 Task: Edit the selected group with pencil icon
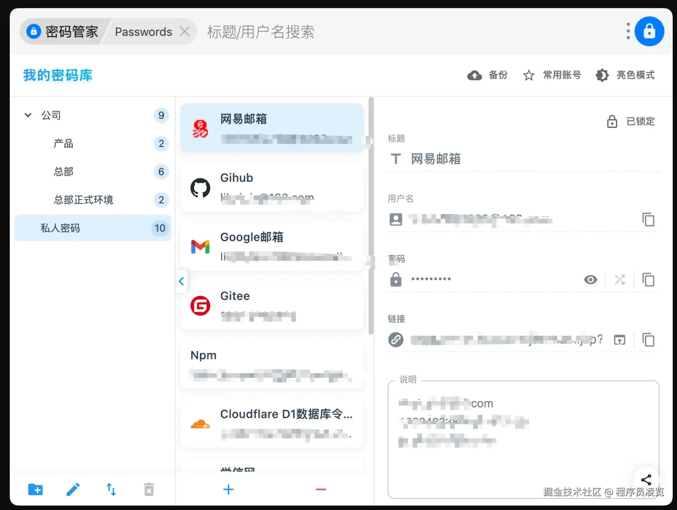pyautogui.click(x=73, y=489)
